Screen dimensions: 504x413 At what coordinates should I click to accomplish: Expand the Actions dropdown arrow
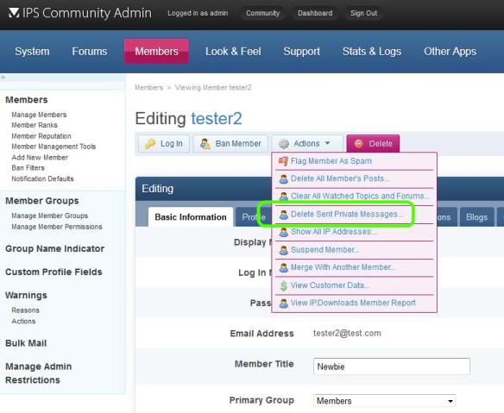328,143
